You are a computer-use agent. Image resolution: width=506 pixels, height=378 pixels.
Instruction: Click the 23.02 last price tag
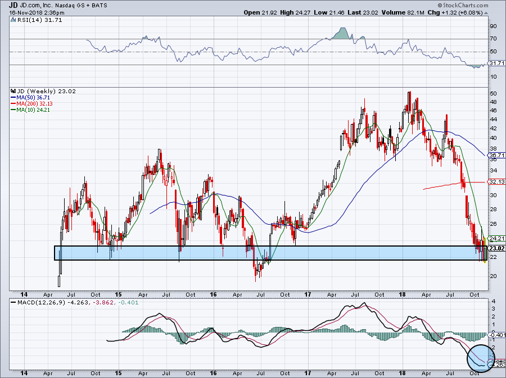495,248
